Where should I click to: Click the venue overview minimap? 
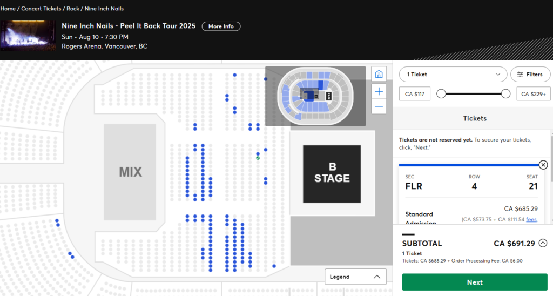(315, 96)
